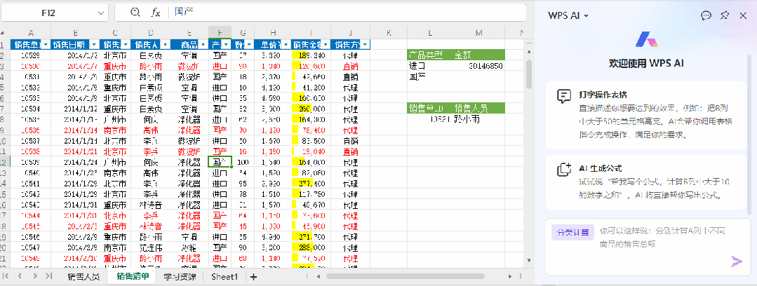Click the formula bar input showing 国产
Viewport: 757px width, 286px height.
point(347,13)
